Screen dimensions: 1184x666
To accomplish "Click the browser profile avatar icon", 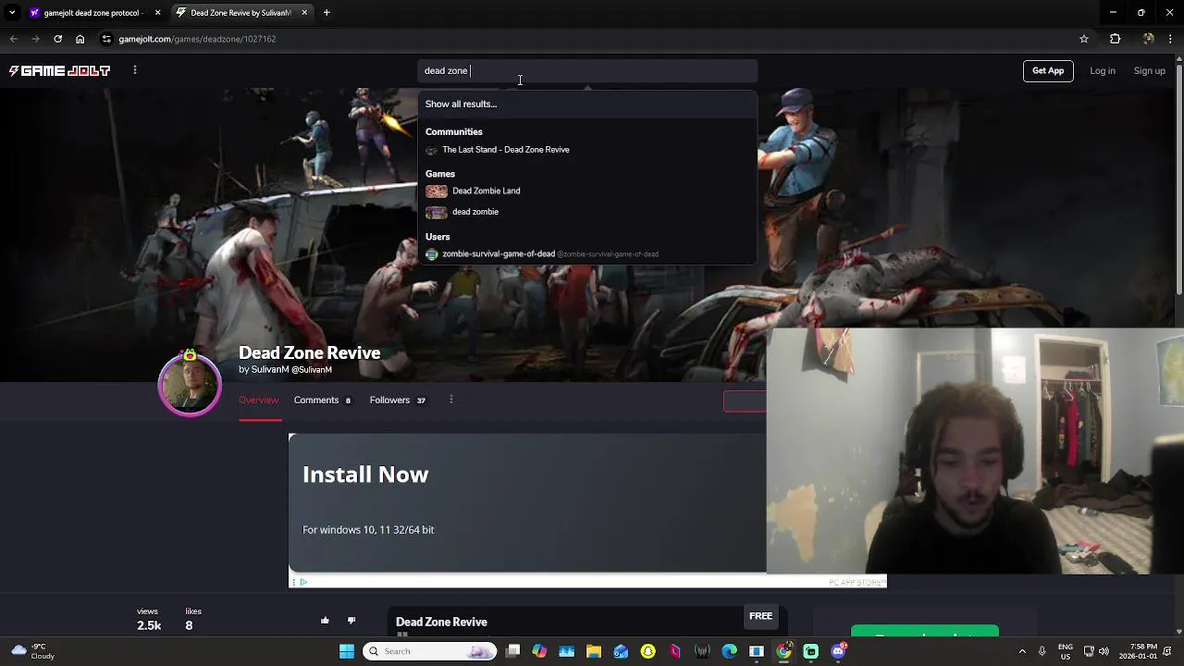I will pyautogui.click(x=1148, y=39).
